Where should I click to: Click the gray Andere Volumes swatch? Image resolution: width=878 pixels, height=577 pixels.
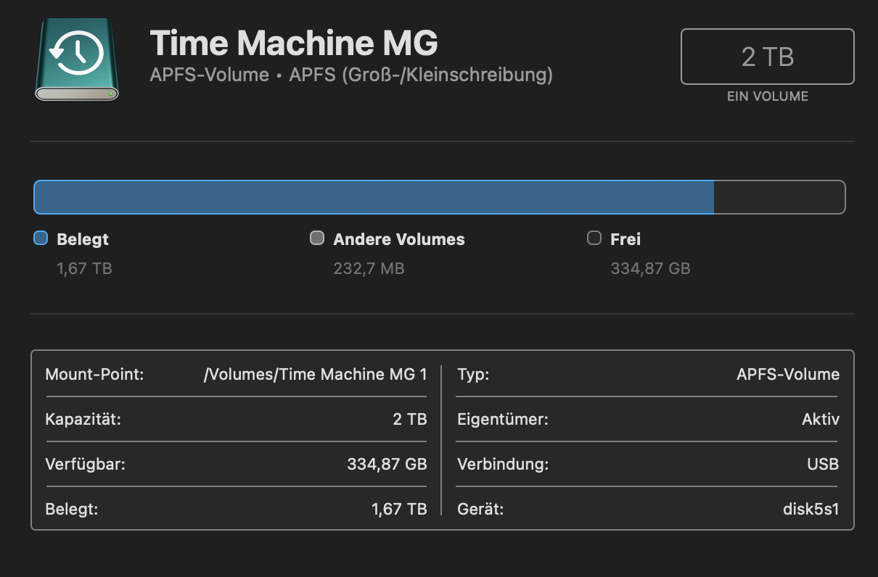[317, 238]
